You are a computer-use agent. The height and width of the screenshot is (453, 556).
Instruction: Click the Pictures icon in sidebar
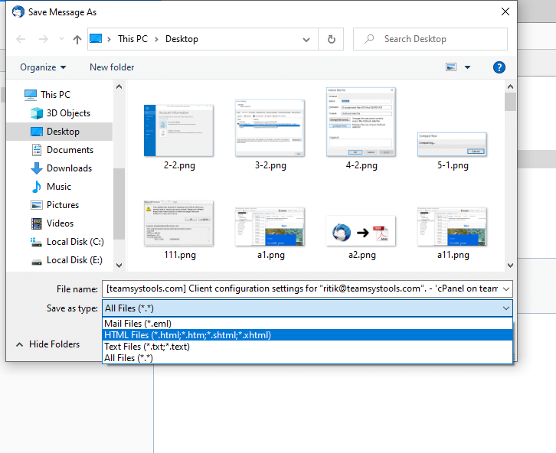(37, 205)
